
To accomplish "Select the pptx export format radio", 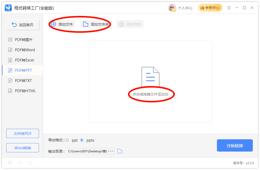I will tap(82, 140).
